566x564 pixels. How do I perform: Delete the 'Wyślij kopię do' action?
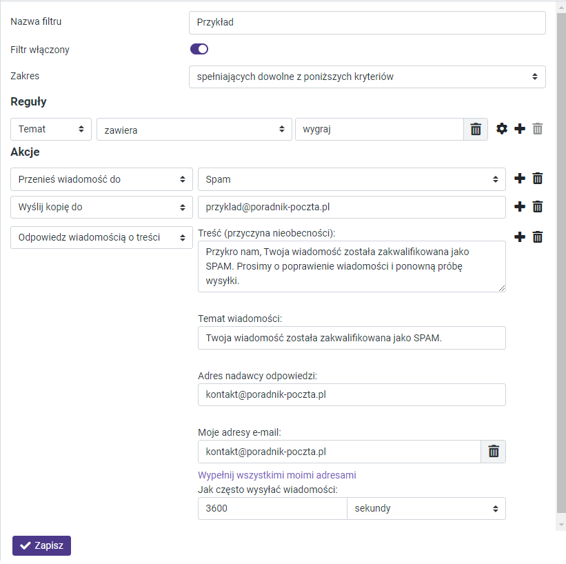(538, 207)
